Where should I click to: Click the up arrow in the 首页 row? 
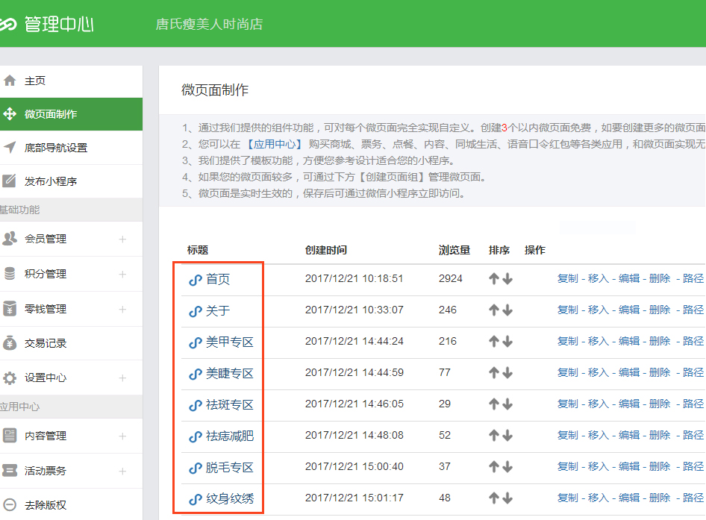coord(493,279)
